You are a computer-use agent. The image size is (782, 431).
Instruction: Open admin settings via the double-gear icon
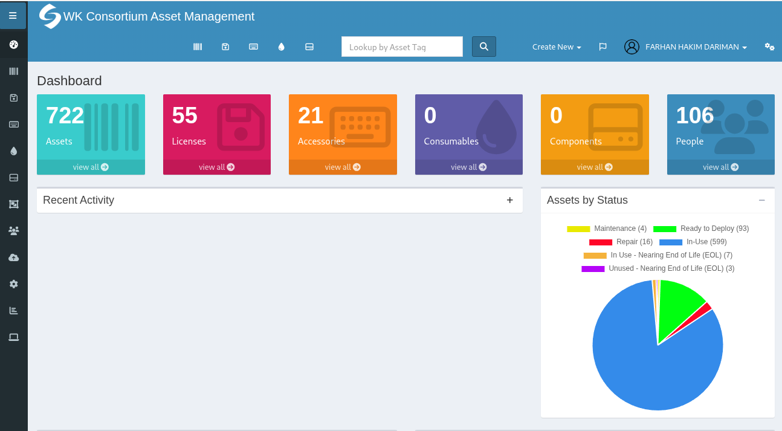pyautogui.click(x=769, y=47)
